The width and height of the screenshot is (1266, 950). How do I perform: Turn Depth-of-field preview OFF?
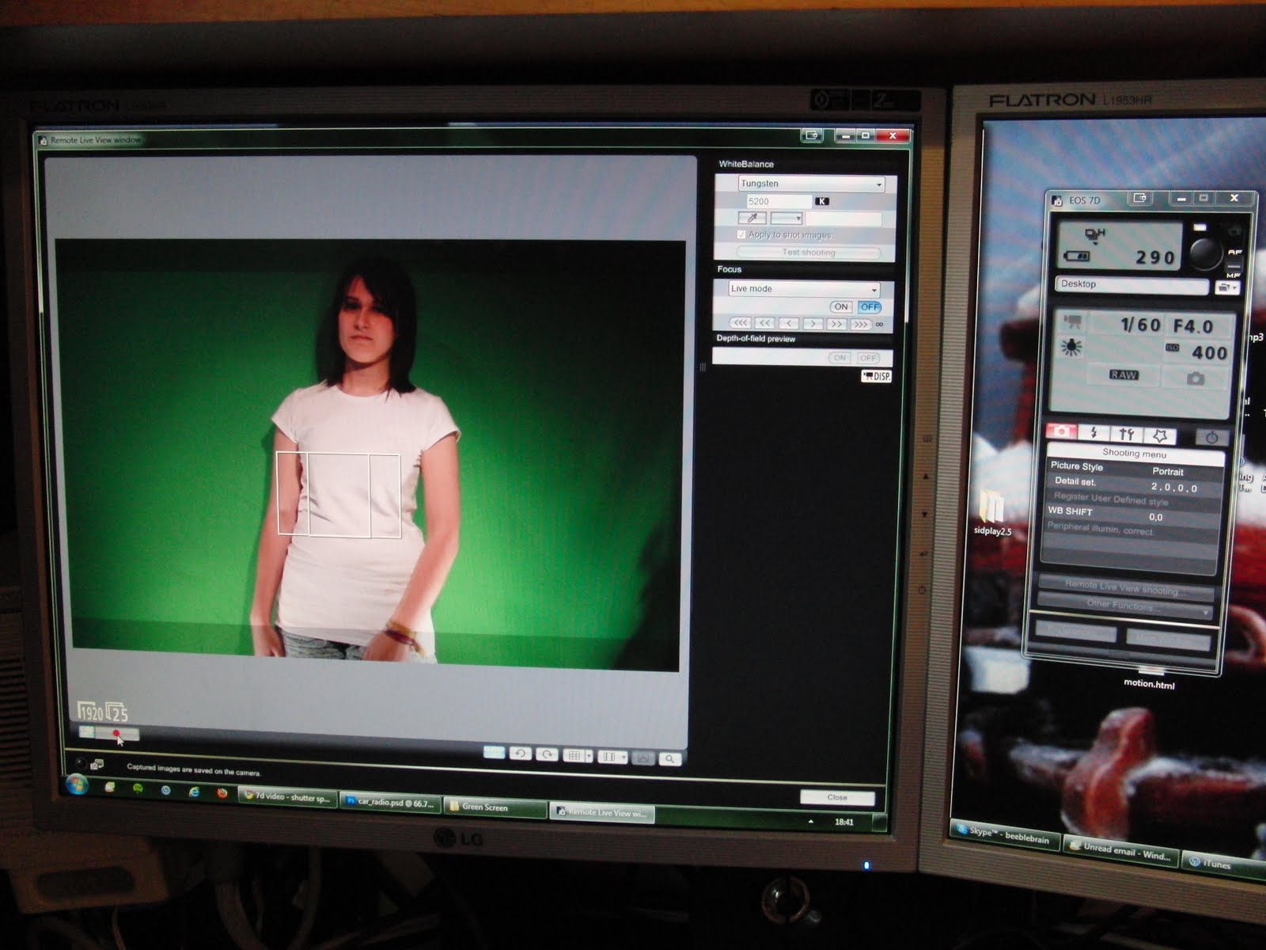[x=868, y=359]
